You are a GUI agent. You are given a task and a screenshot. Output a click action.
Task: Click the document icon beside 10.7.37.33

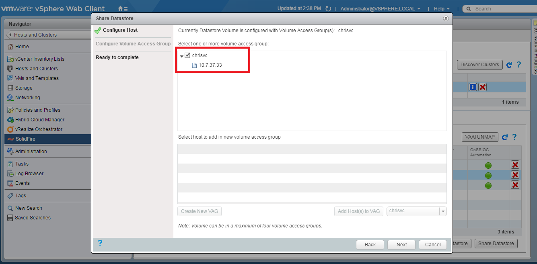[x=195, y=65]
